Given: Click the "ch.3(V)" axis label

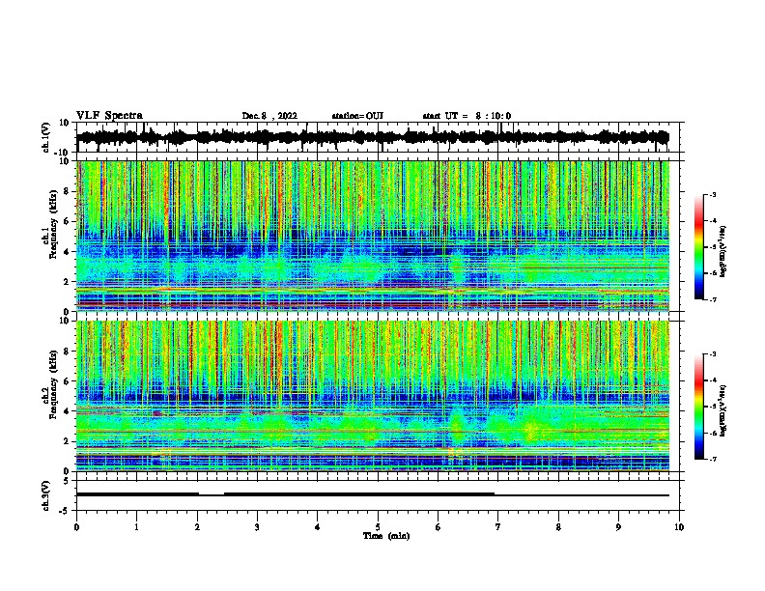Looking at the screenshot, I should (x=46, y=495).
